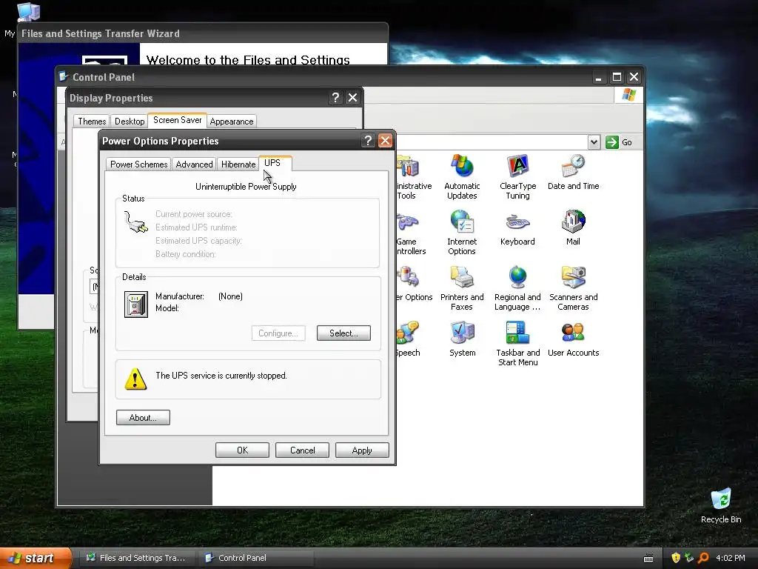Open Appearance tab in Display Properties
The width and height of the screenshot is (758, 569).
point(232,121)
